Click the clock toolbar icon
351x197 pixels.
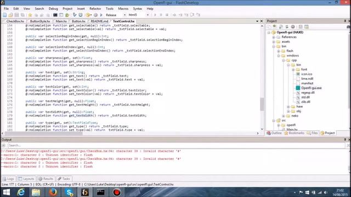click(x=81, y=15)
